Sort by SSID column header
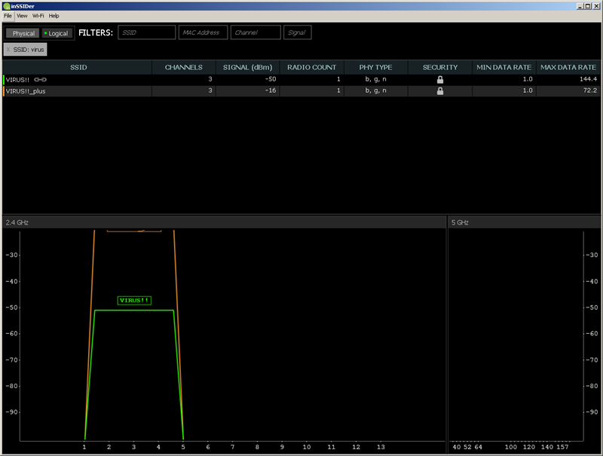Image resolution: width=603 pixels, height=456 pixels. [78, 67]
